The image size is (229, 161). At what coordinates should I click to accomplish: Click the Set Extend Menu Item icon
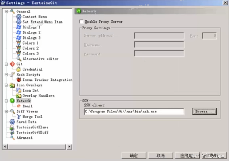click(19, 22)
